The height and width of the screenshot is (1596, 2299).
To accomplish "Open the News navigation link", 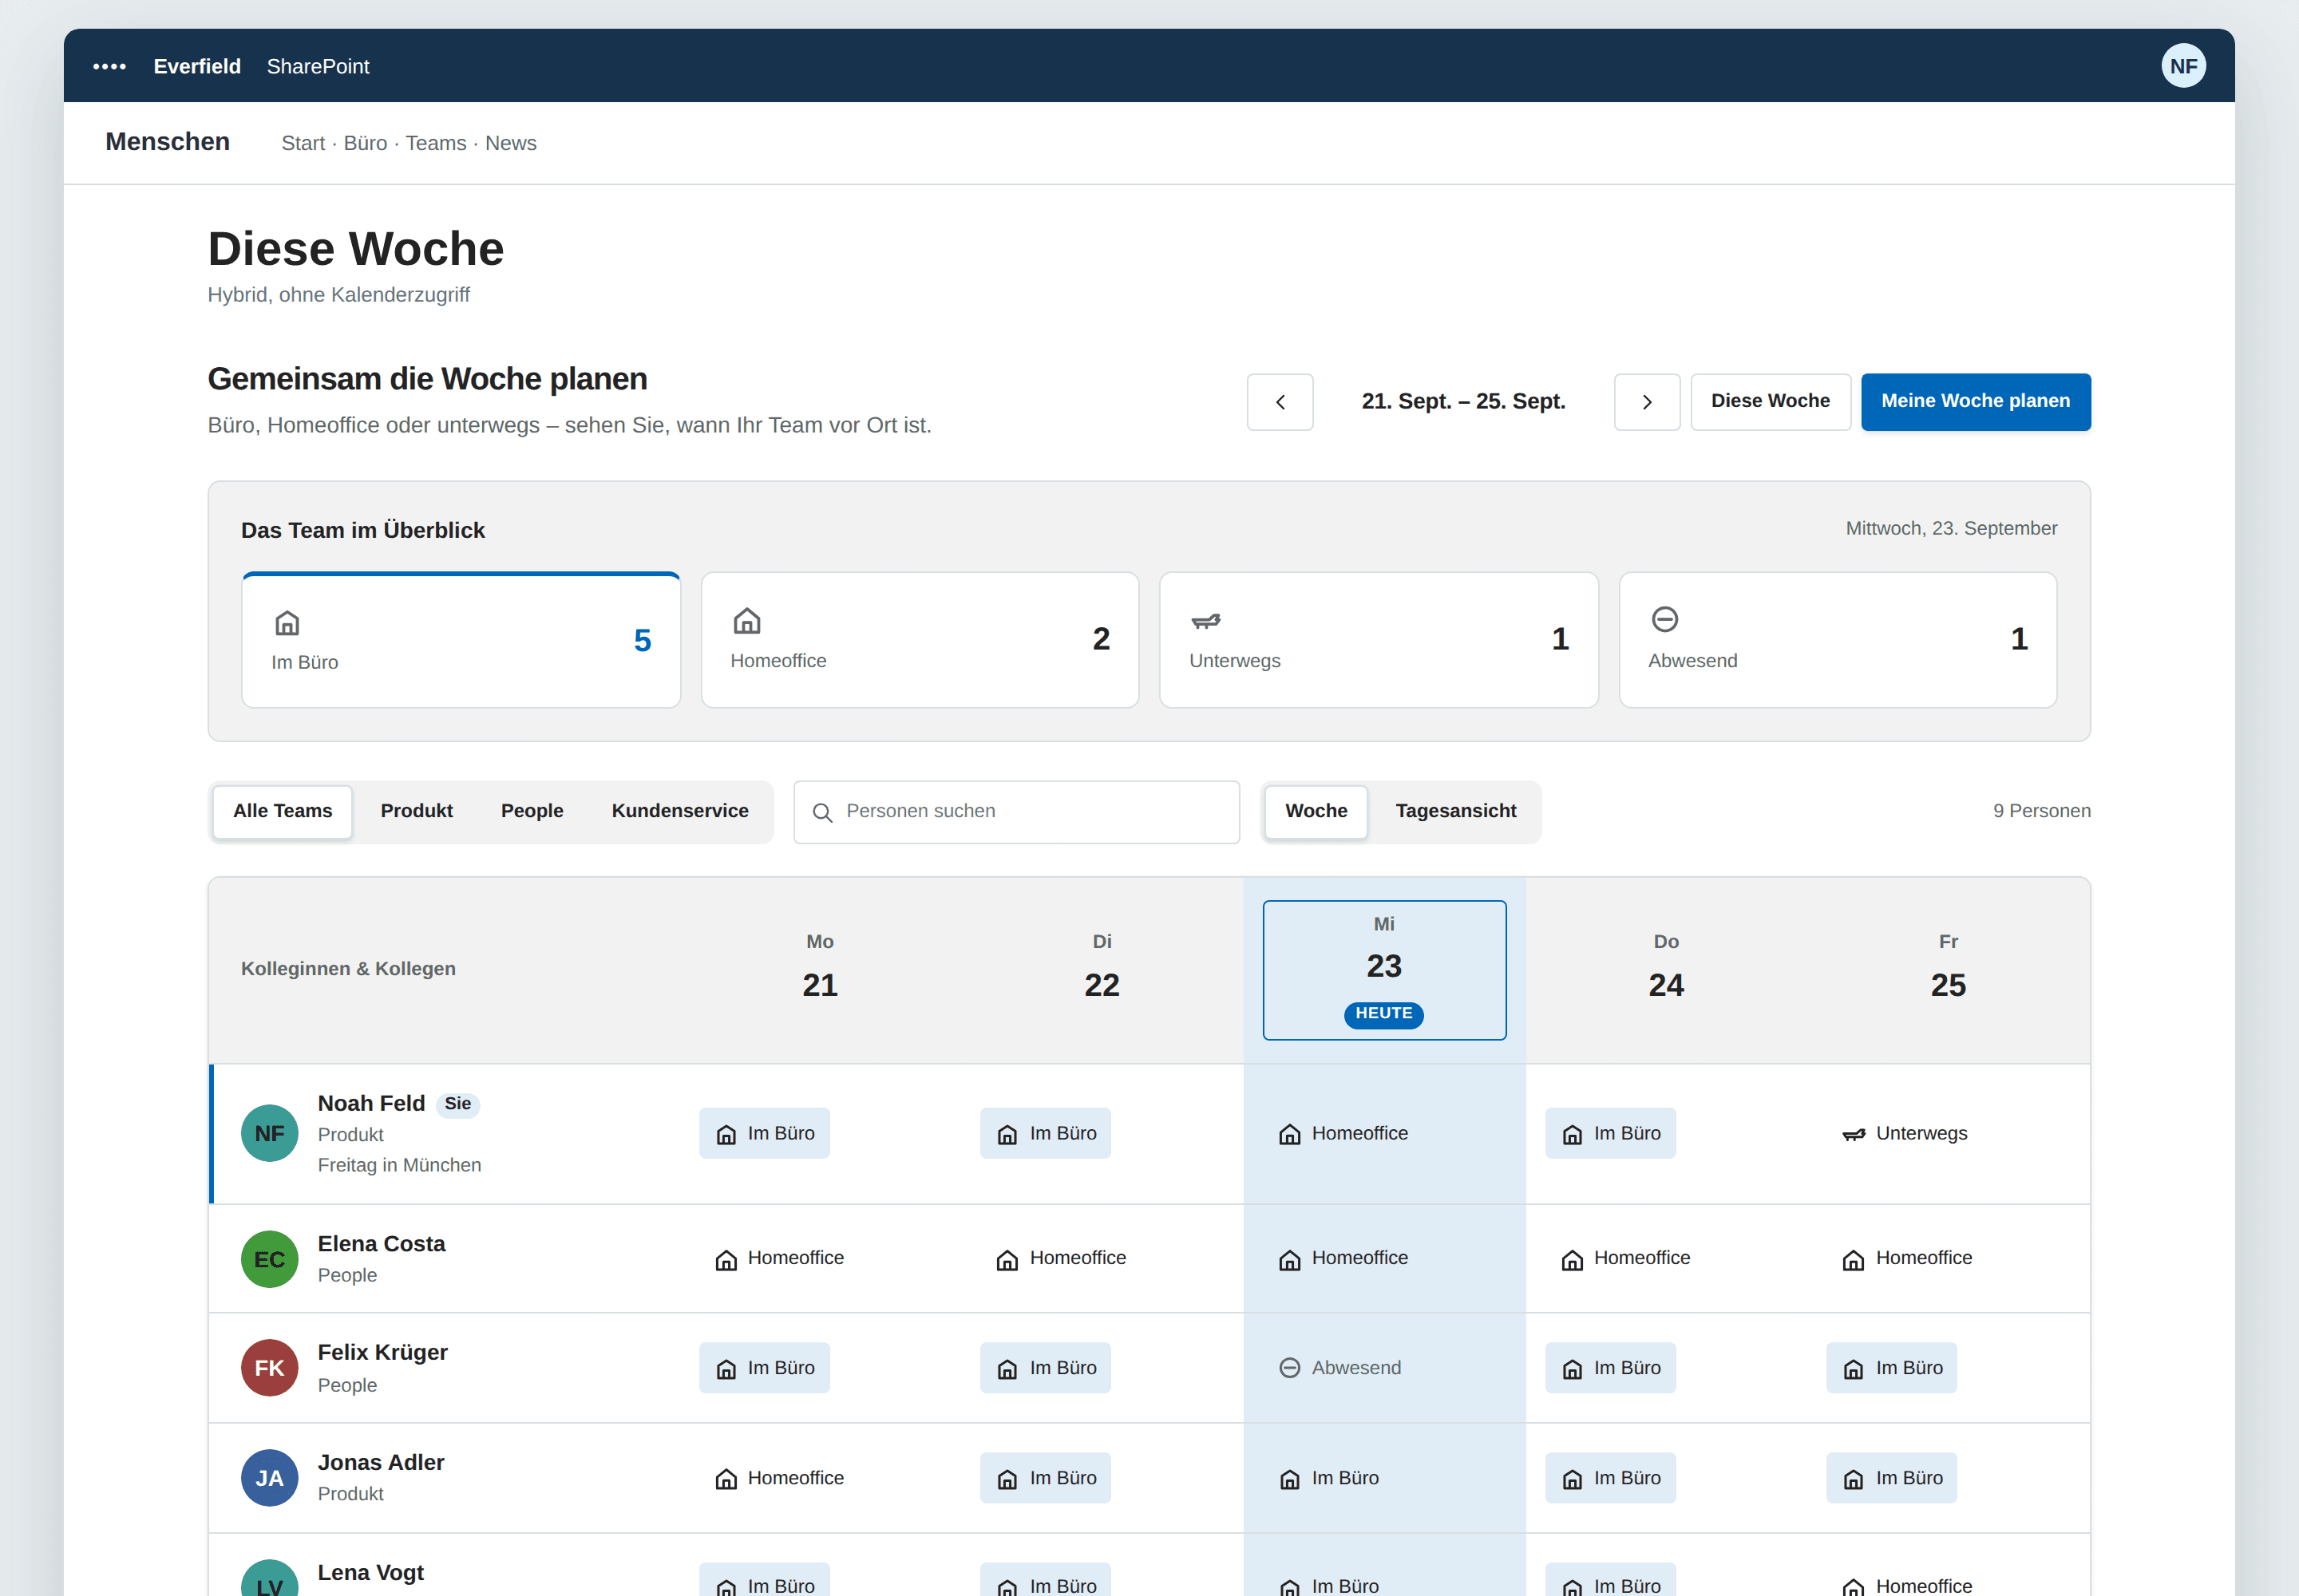I will 510,143.
